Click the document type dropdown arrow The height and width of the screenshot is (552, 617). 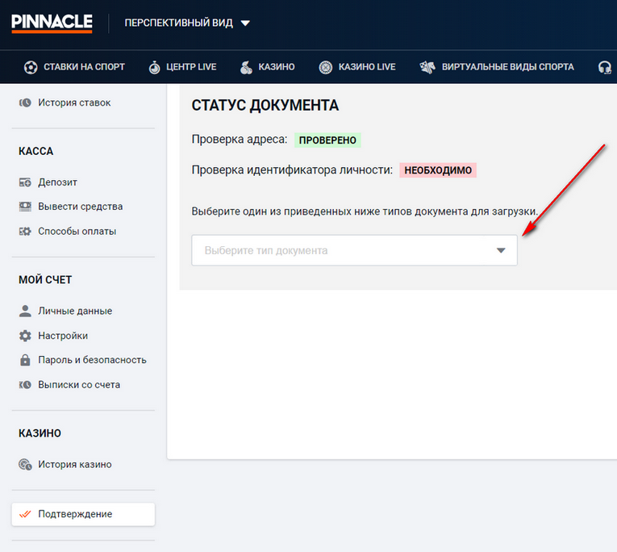501,250
